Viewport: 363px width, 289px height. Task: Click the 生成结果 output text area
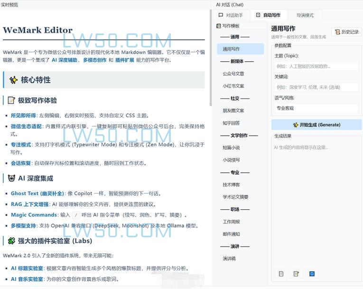pyautogui.click(x=316, y=204)
